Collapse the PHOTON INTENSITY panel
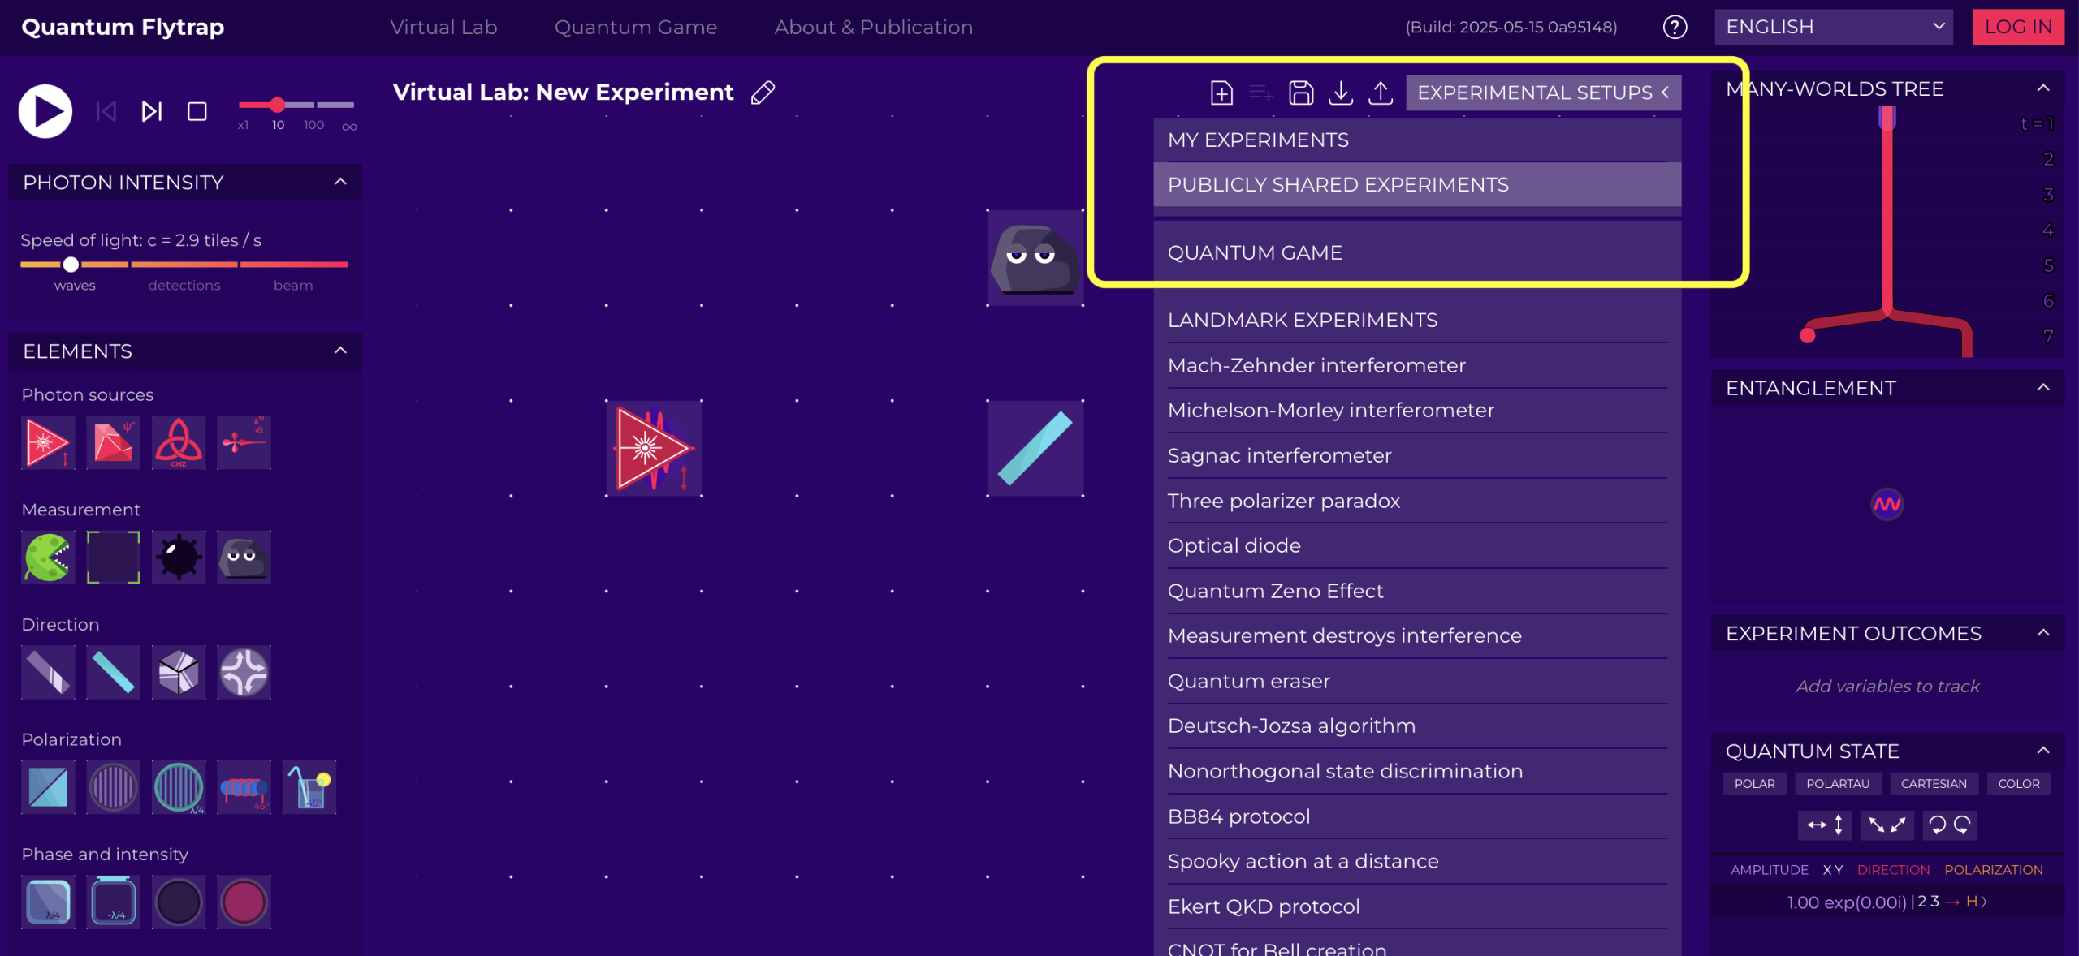2079x956 pixels. pos(341,182)
